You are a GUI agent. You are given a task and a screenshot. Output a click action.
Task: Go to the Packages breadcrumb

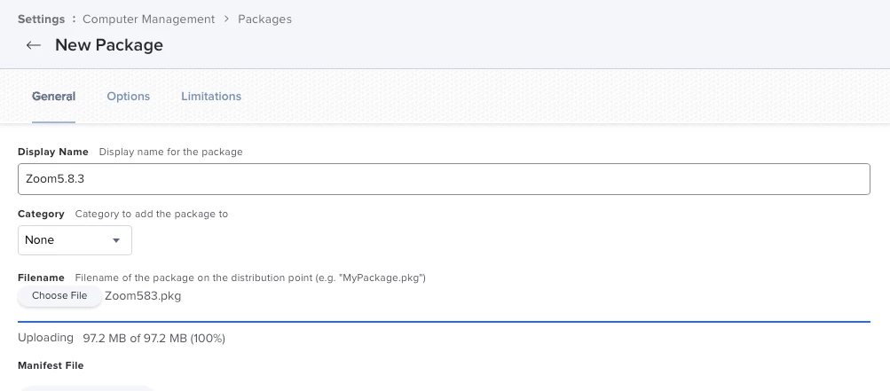click(264, 19)
